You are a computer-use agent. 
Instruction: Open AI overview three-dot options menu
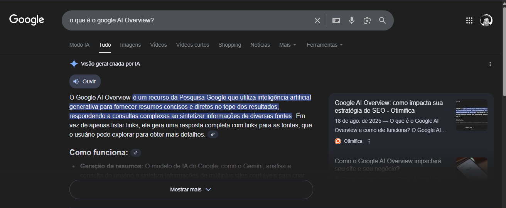pos(490,64)
